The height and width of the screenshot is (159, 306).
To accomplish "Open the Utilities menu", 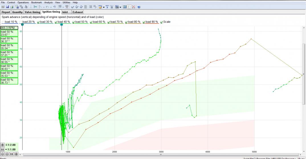I will coord(67,2).
